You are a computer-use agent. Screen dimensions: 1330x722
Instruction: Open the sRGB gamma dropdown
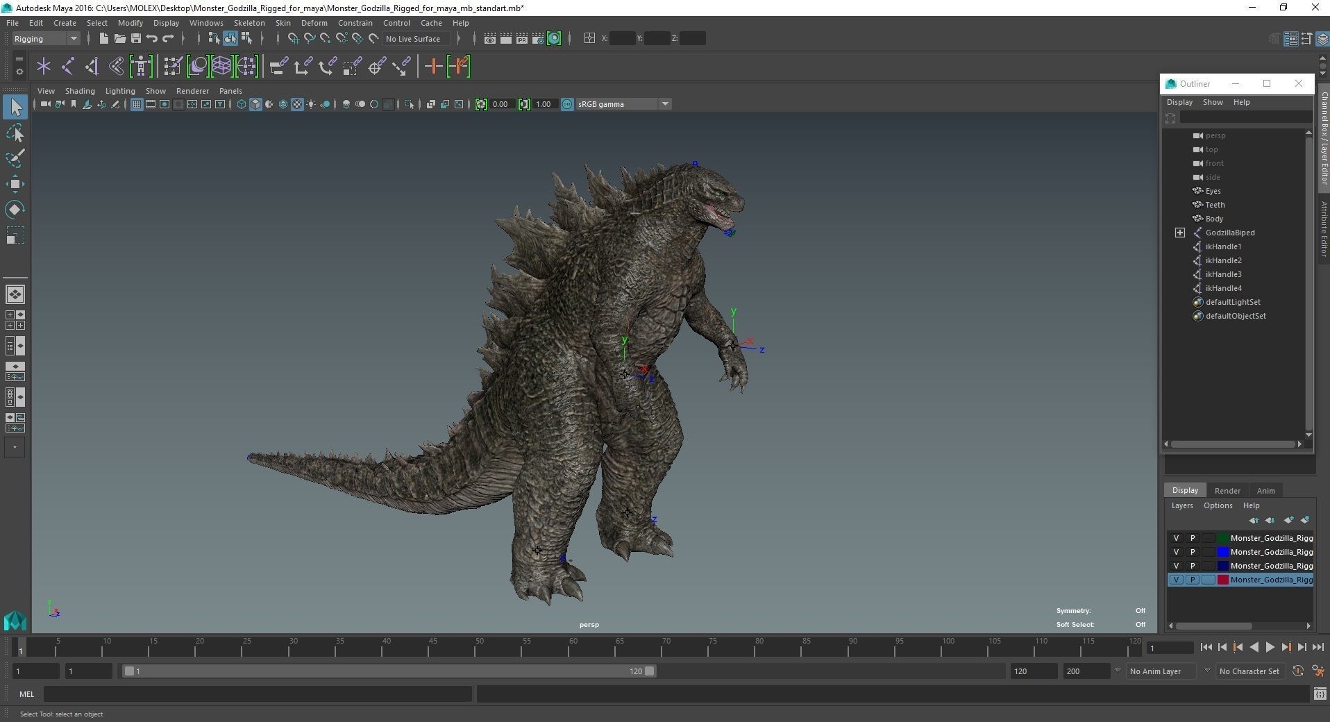point(664,104)
